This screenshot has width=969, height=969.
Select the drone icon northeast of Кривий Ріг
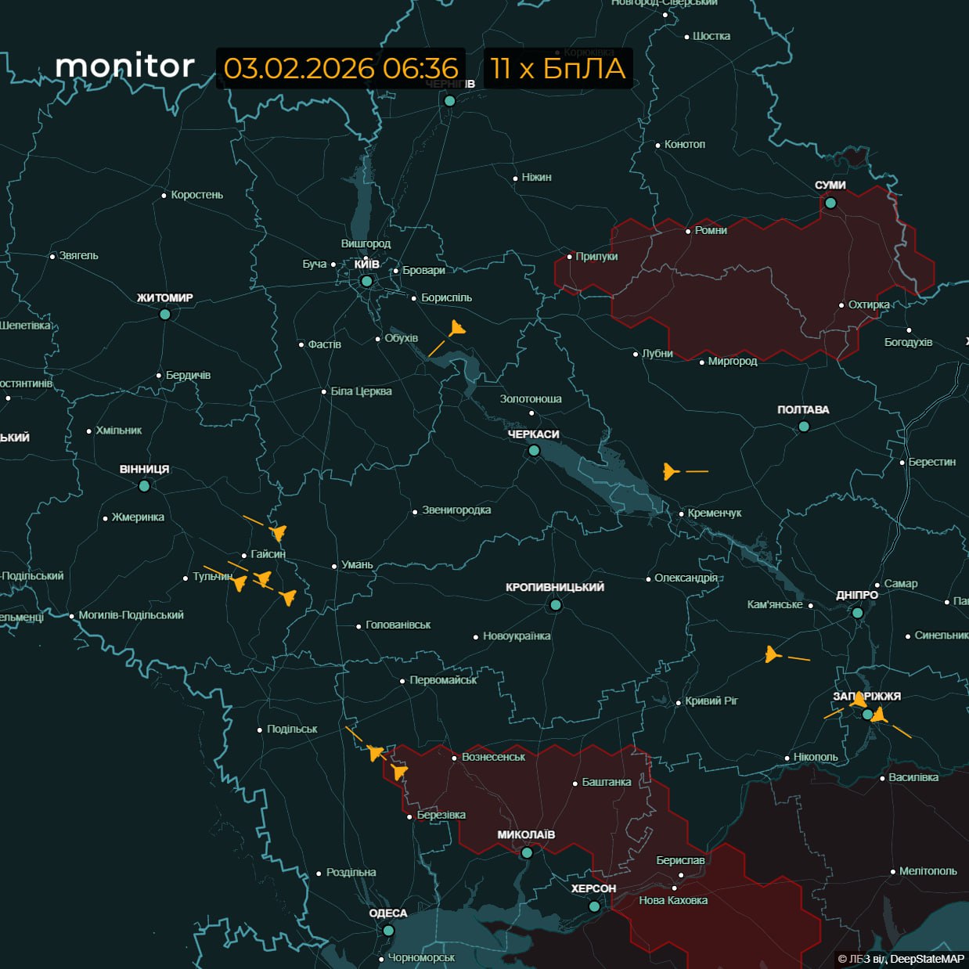(x=772, y=654)
